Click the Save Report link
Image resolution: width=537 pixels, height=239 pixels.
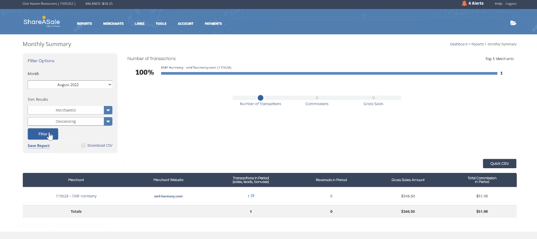(x=38, y=146)
